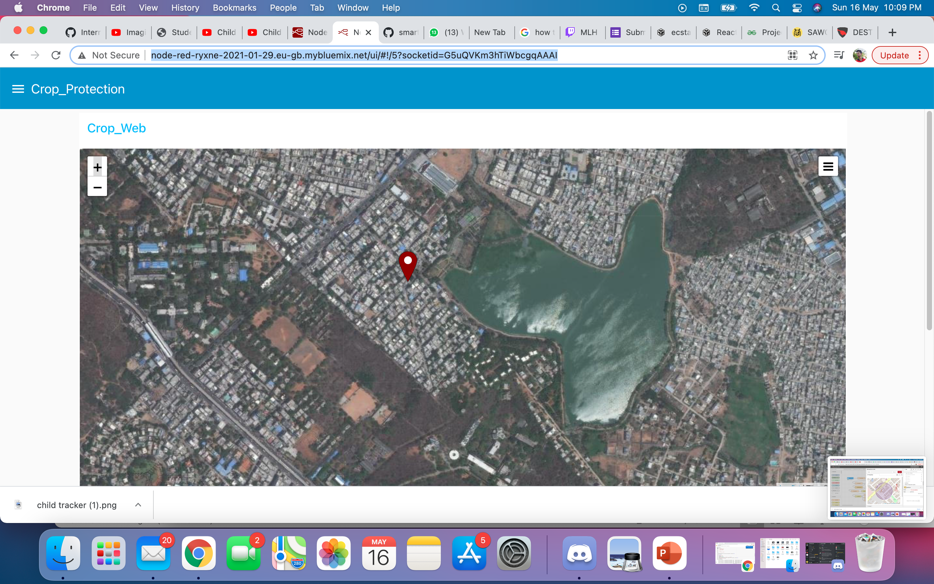This screenshot has height=584, width=934.
Task: Click the Crop_Web heading link
Action: point(116,128)
